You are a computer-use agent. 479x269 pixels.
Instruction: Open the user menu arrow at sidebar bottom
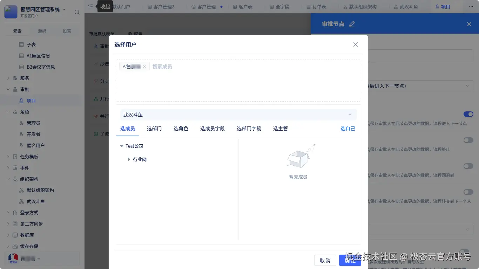(x=39, y=259)
